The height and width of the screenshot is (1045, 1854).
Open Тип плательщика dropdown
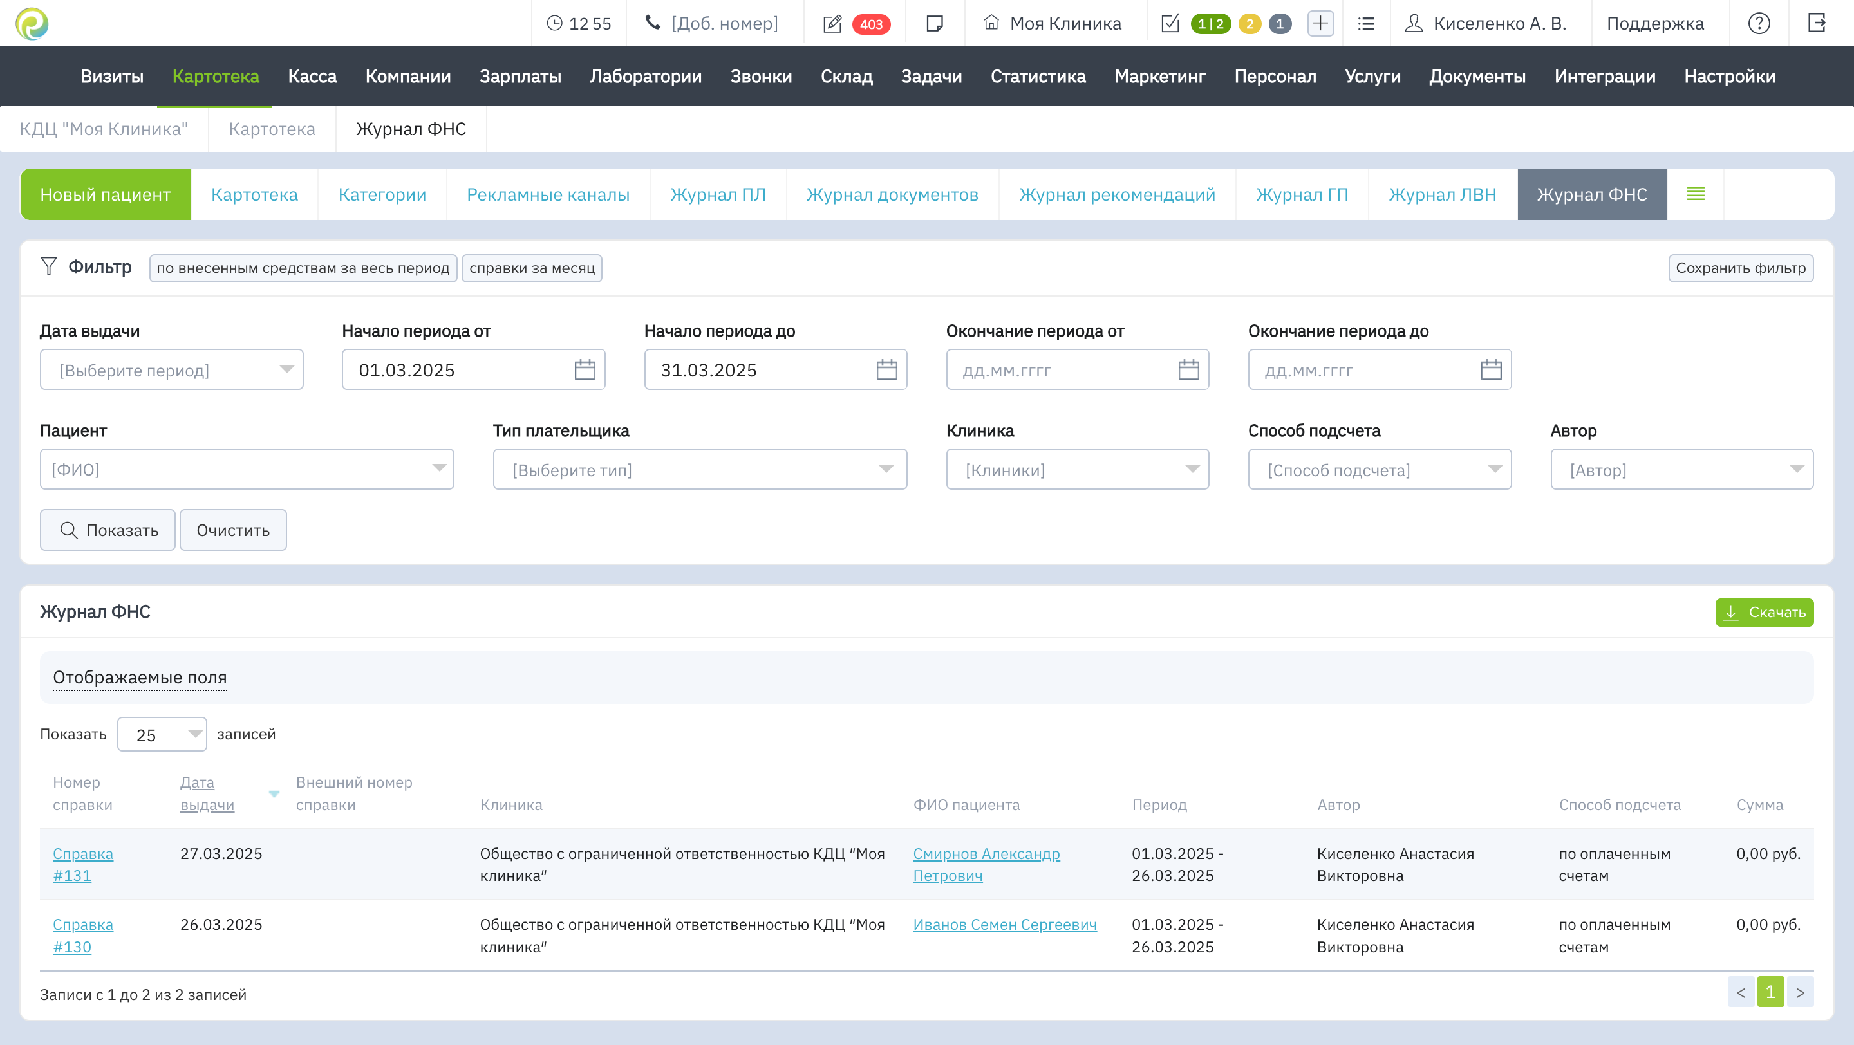tap(700, 469)
